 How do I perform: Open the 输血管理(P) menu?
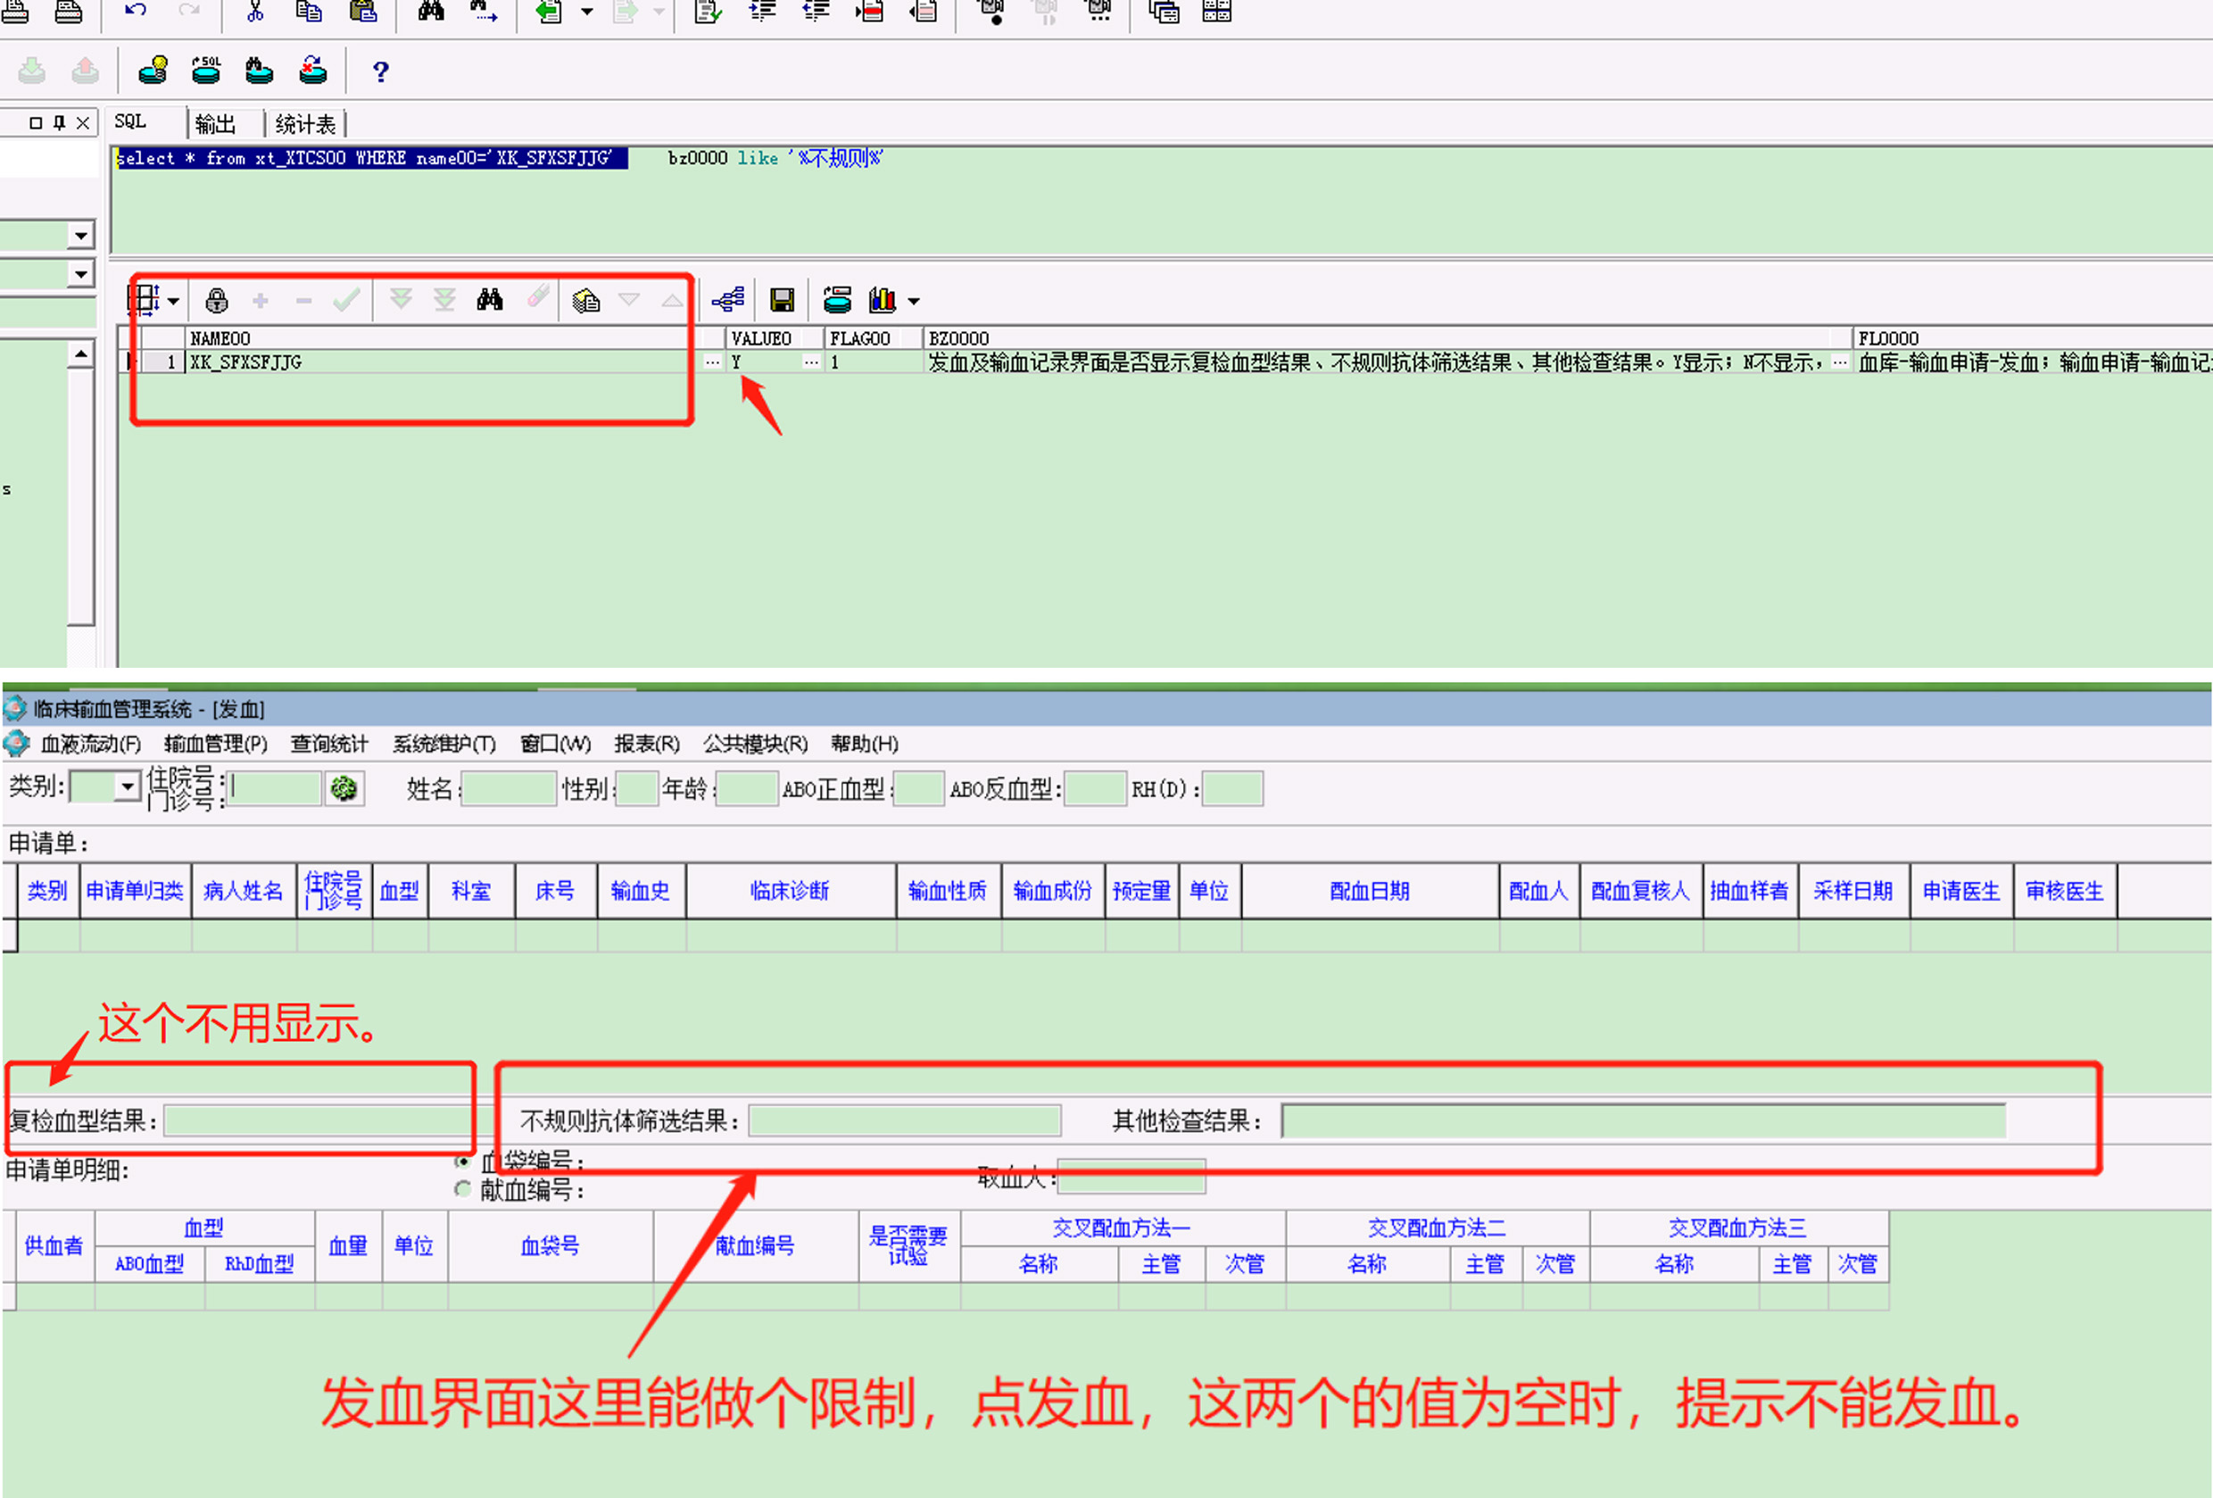(215, 744)
